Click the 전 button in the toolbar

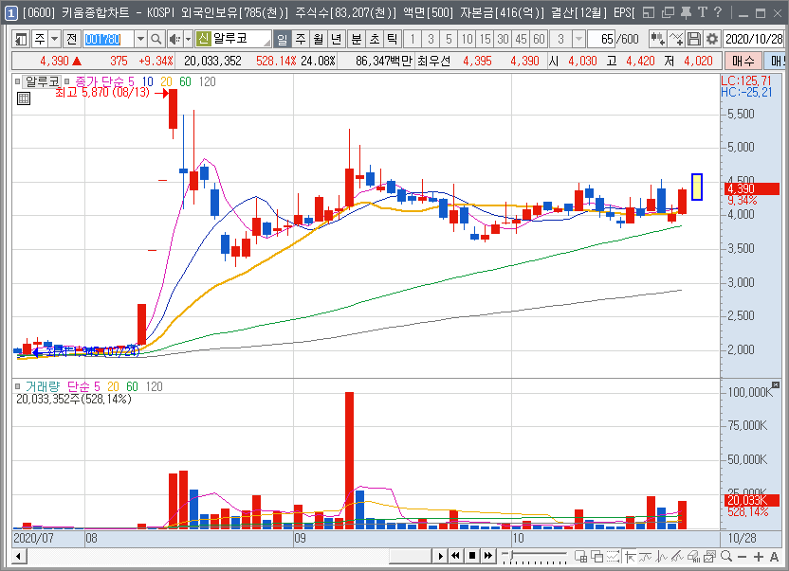(71, 39)
